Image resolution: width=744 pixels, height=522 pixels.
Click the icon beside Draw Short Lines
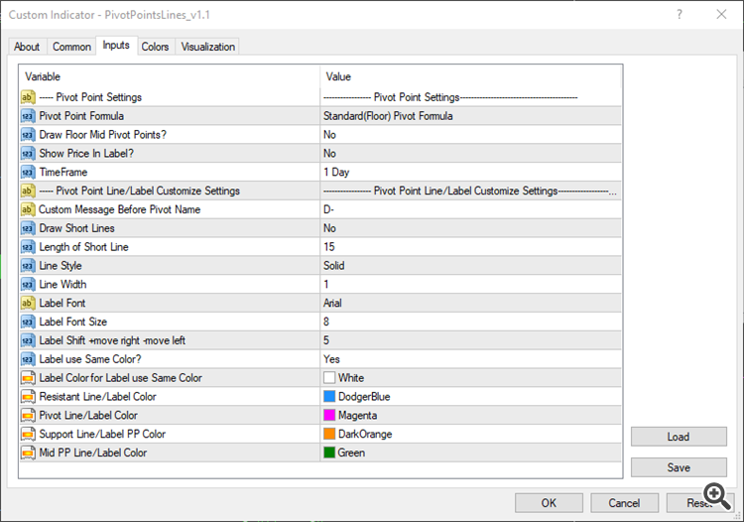(28, 228)
